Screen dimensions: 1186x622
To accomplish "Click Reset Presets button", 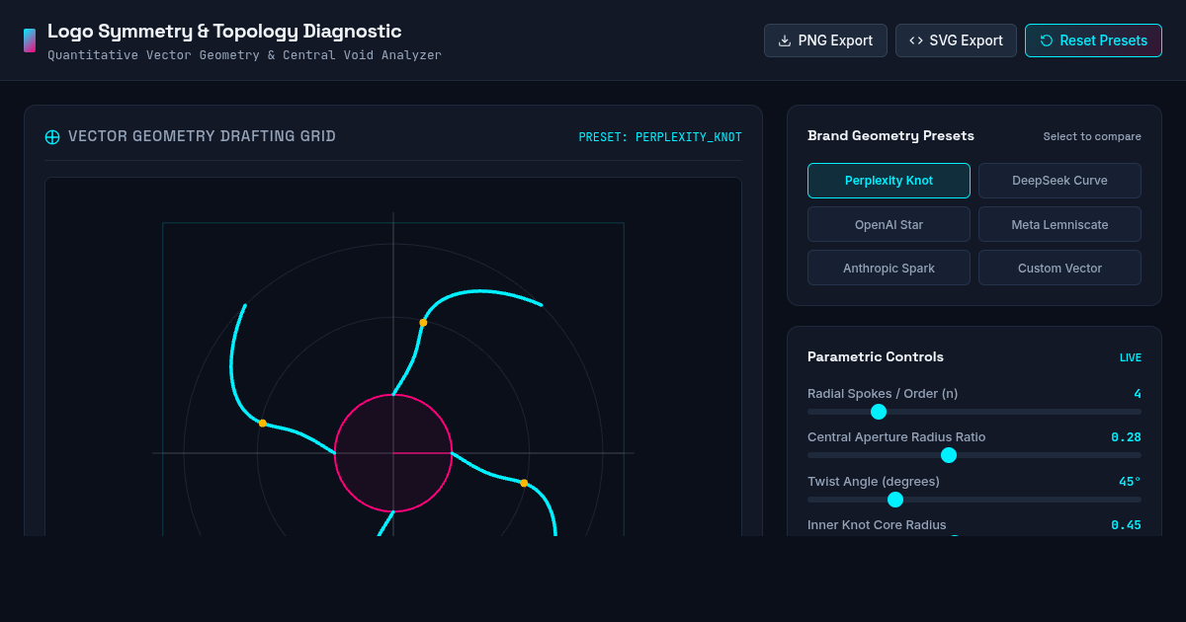I will [x=1093, y=40].
